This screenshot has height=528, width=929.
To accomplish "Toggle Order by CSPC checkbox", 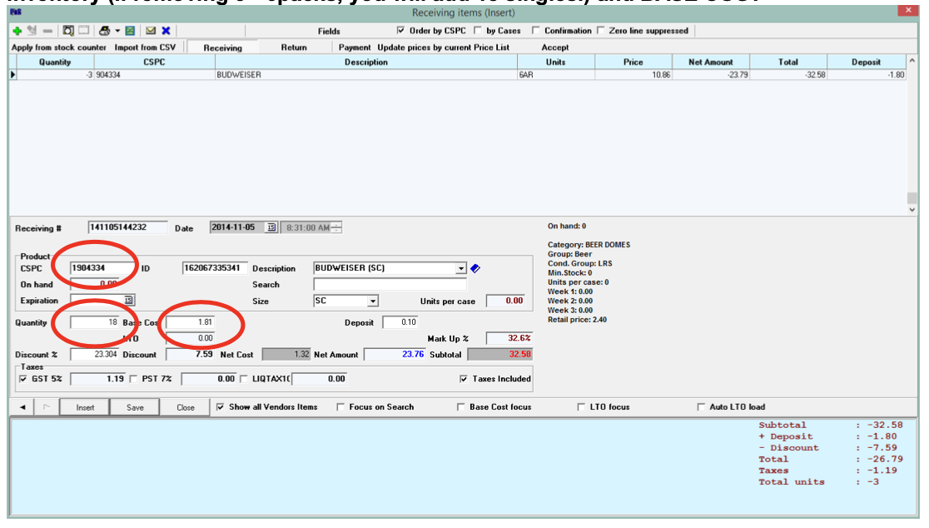I will point(401,30).
